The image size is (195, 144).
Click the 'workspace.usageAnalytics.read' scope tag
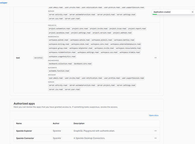[x=62, y=57]
